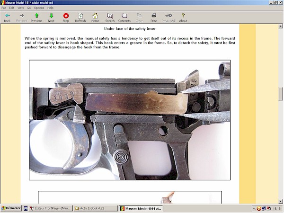Open the View menu
This screenshot has height=213, width=284.
point(20,8)
